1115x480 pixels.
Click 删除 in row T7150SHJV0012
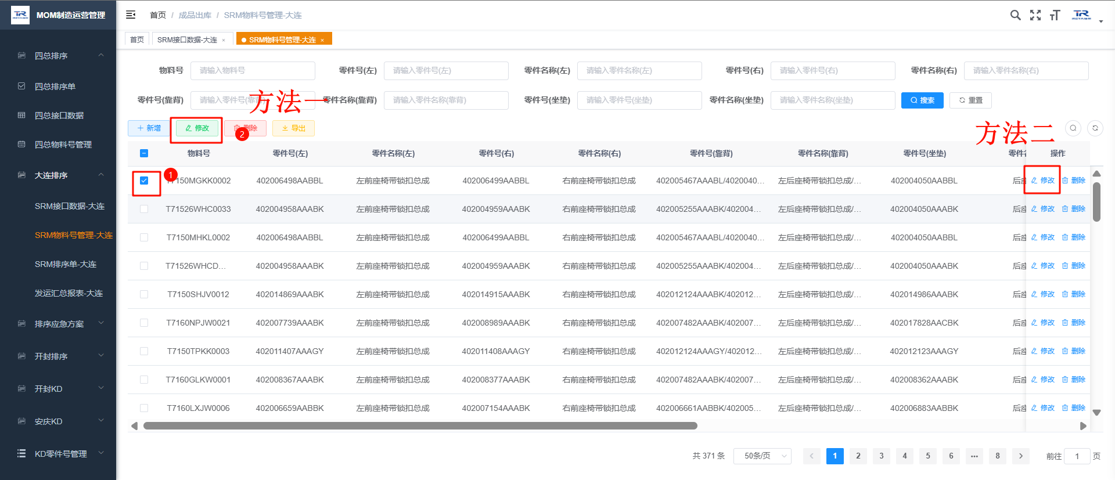pyautogui.click(x=1074, y=294)
